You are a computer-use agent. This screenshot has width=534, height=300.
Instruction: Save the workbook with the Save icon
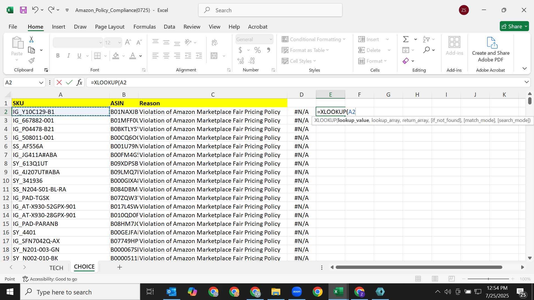click(23, 10)
